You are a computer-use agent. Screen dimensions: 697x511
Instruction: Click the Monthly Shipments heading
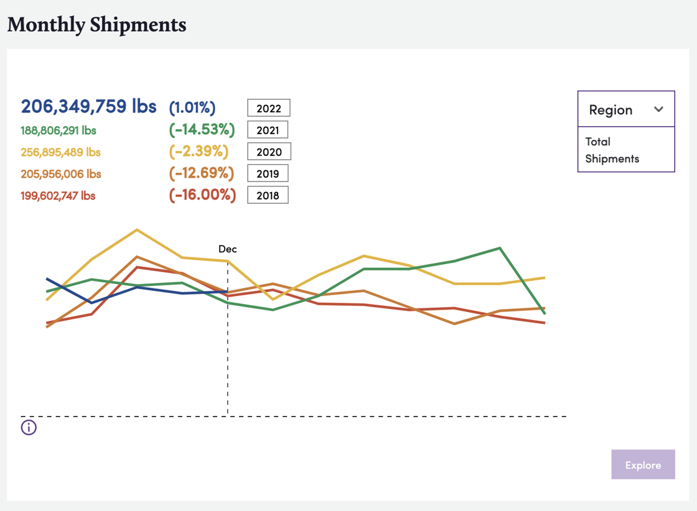point(96,25)
